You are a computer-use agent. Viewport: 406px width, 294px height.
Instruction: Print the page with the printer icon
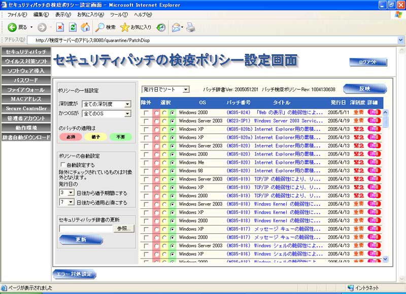191,27
